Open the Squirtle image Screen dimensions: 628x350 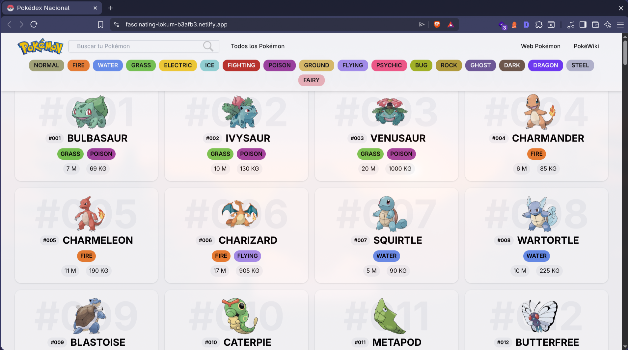pyautogui.click(x=390, y=214)
